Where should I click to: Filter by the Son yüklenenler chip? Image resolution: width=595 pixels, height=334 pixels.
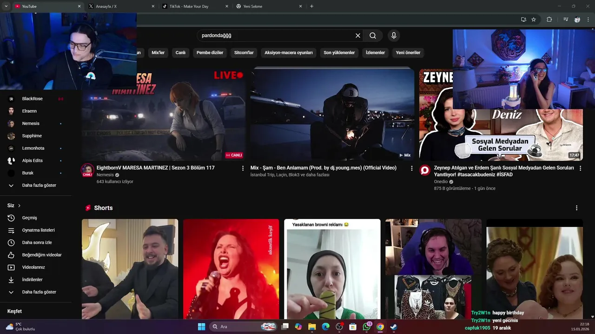[x=339, y=53]
